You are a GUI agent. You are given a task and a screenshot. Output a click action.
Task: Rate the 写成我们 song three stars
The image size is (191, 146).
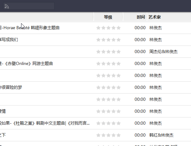[x=108, y=40]
